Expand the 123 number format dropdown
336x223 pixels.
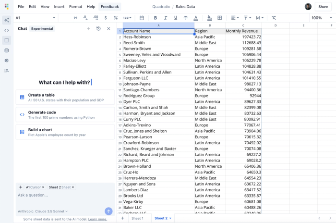(x=127, y=18)
